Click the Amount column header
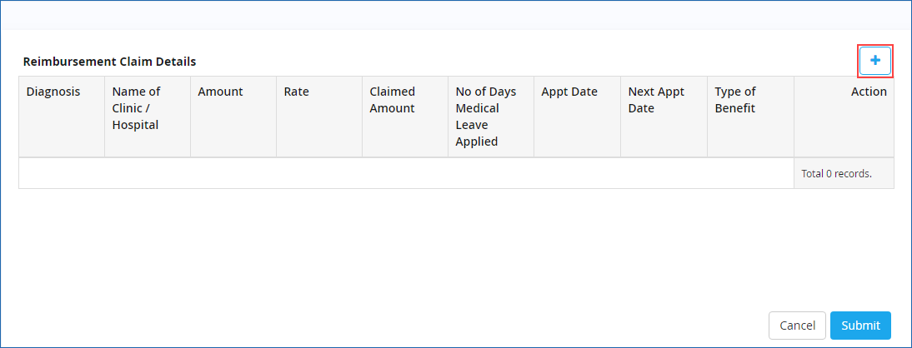 pos(233,117)
